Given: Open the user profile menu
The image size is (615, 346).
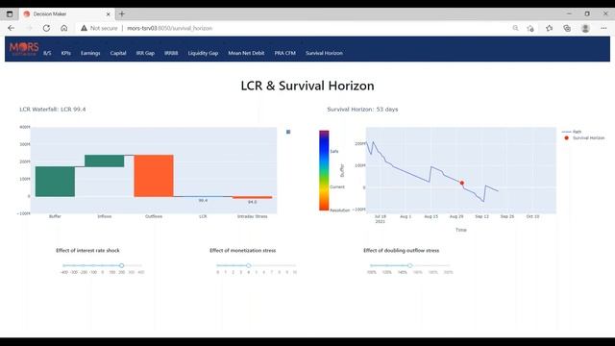Looking at the screenshot, I should (585, 28).
